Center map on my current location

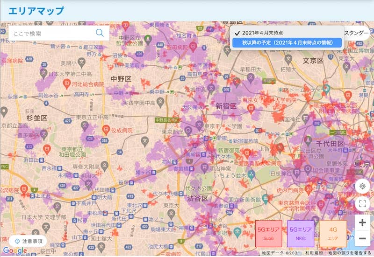click(x=362, y=186)
